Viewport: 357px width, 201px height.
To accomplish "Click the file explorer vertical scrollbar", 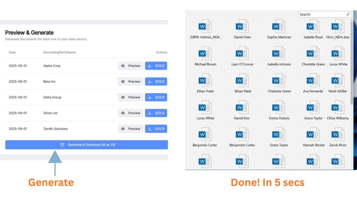I will tap(351, 63).
